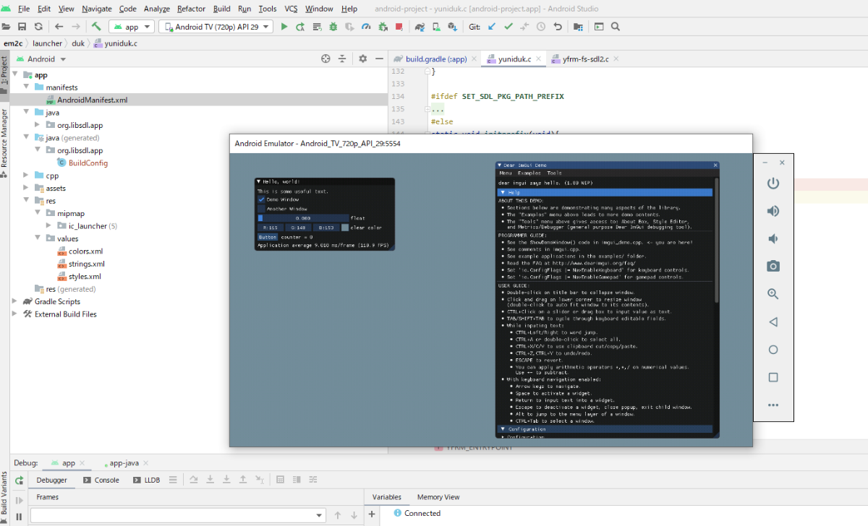
Task: Run the app with the green play icon
Action: click(284, 27)
